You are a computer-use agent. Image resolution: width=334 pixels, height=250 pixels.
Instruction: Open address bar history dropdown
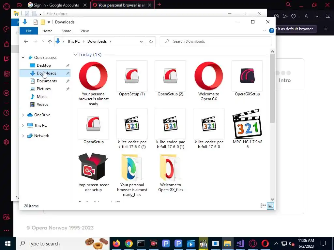pyautogui.click(x=141, y=41)
